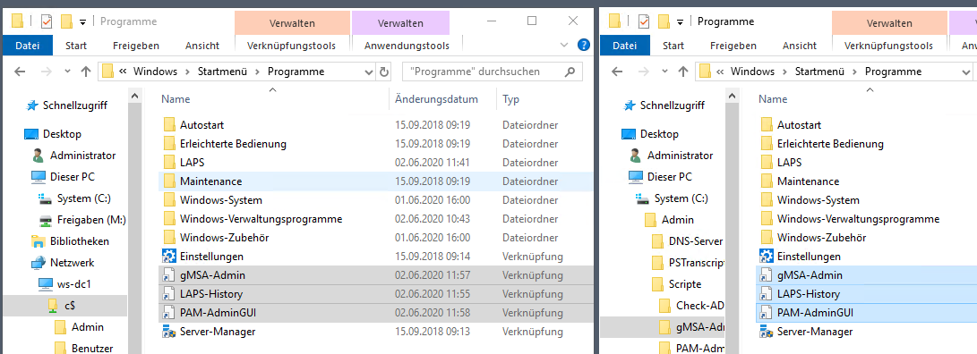977x354 pixels.
Task: Switch to Start tab in left window
Action: 76,46
